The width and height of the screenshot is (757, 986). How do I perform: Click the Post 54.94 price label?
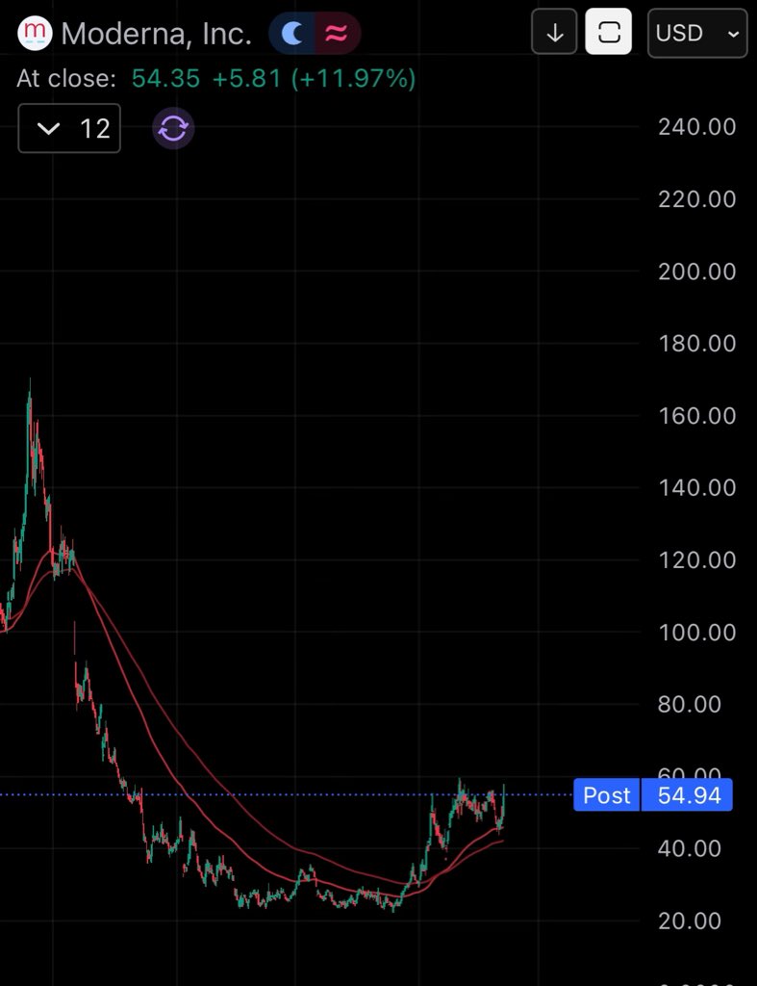click(653, 794)
